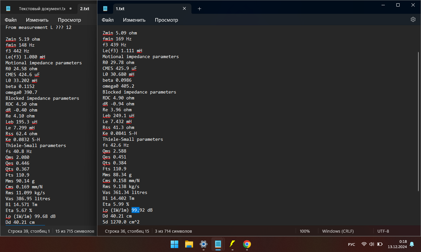This screenshot has width=421, height=252.
Task: Open Просмотр menu in 1.txt window
Action: coord(166,20)
